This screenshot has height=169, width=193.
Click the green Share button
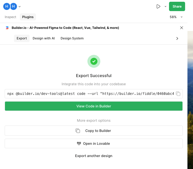click(x=177, y=6)
